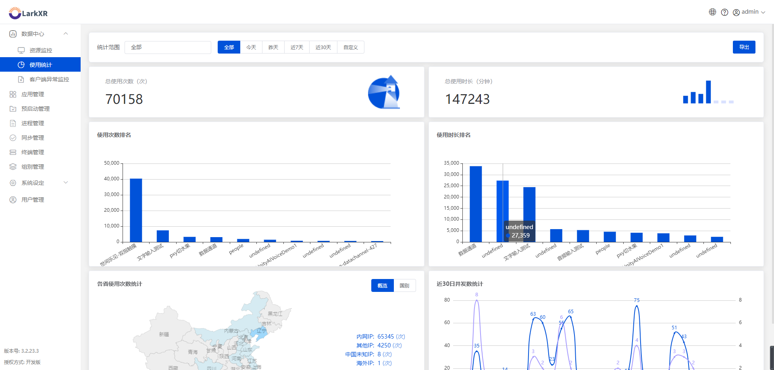Viewport: 774px width, 370px height.
Task: Switch map view to 国别
Action: [x=404, y=285]
